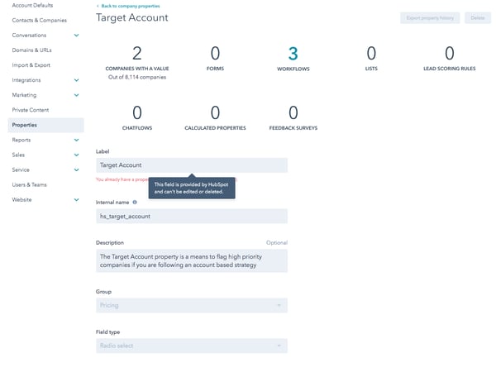496x372 pixels.
Task: Open the Integrations sidebar item
Action: click(26, 80)
